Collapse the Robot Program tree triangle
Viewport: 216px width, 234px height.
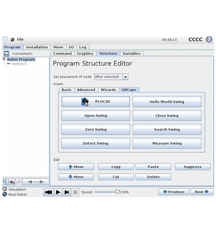click(x=4, y=59)
